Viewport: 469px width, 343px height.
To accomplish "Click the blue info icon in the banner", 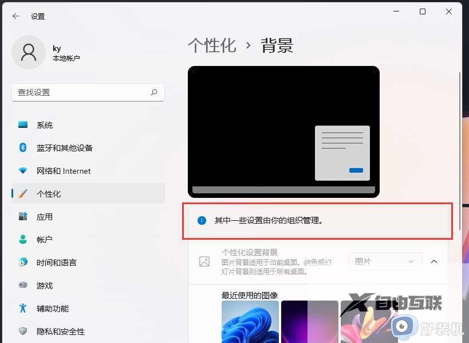I will 202,220.
